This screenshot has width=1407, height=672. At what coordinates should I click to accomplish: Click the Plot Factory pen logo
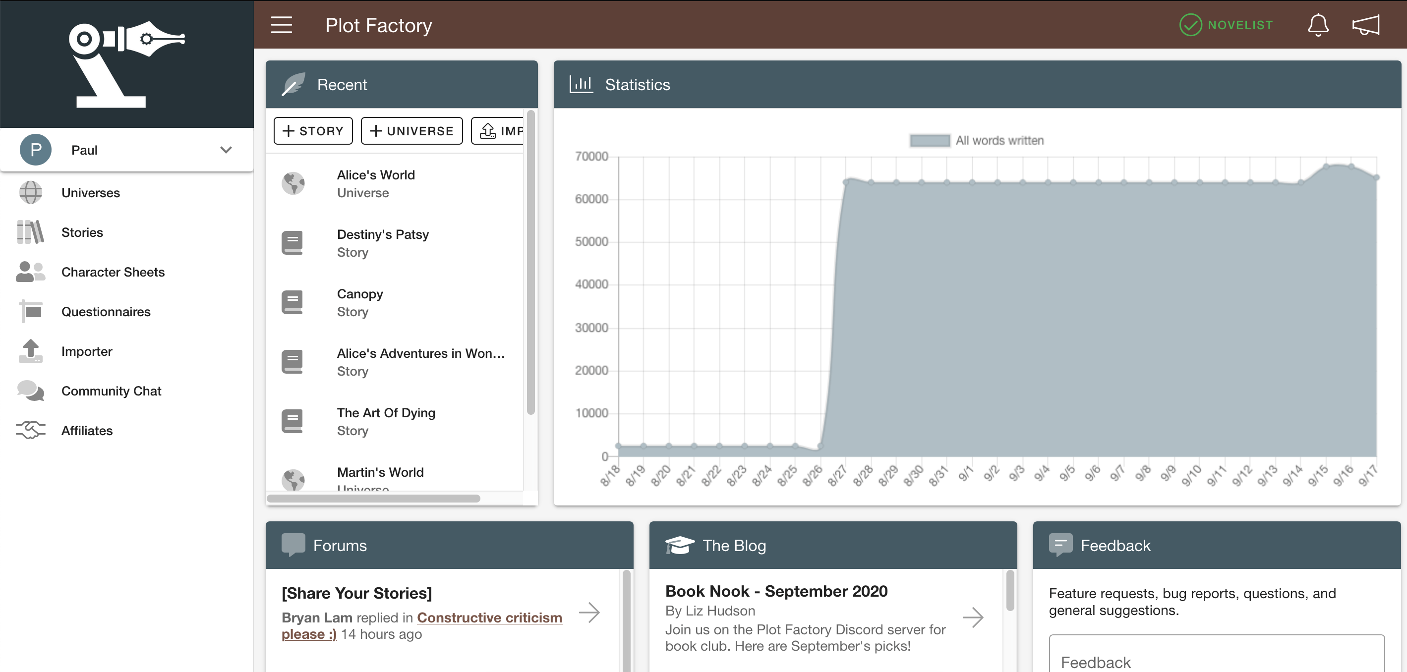pos(127,65)
